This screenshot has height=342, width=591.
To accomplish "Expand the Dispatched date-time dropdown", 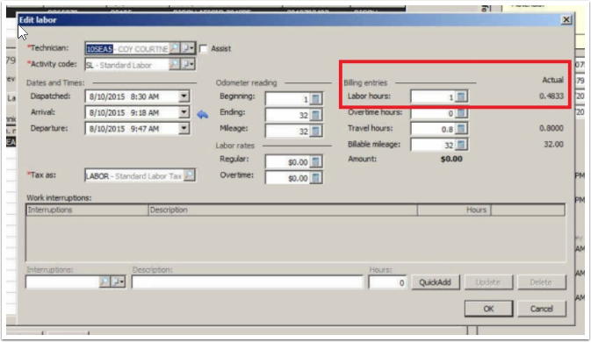I will (x=184, y=96).
